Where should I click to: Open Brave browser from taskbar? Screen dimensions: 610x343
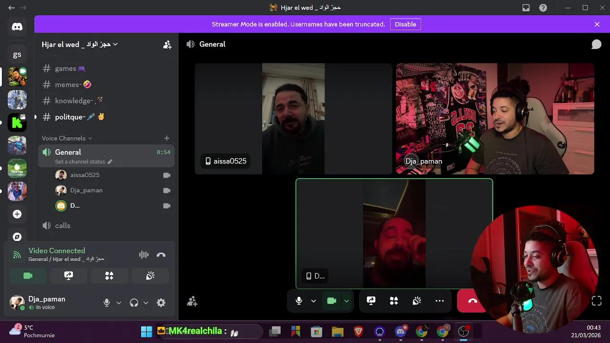[358, 332]
